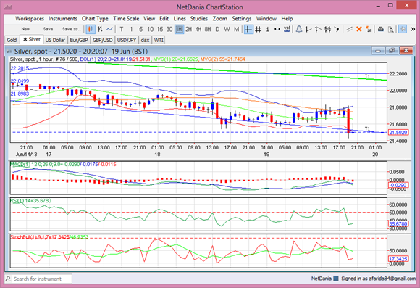Open the Time Scale menu
This screenshot has width=420, height=288.
pos(126,19)
